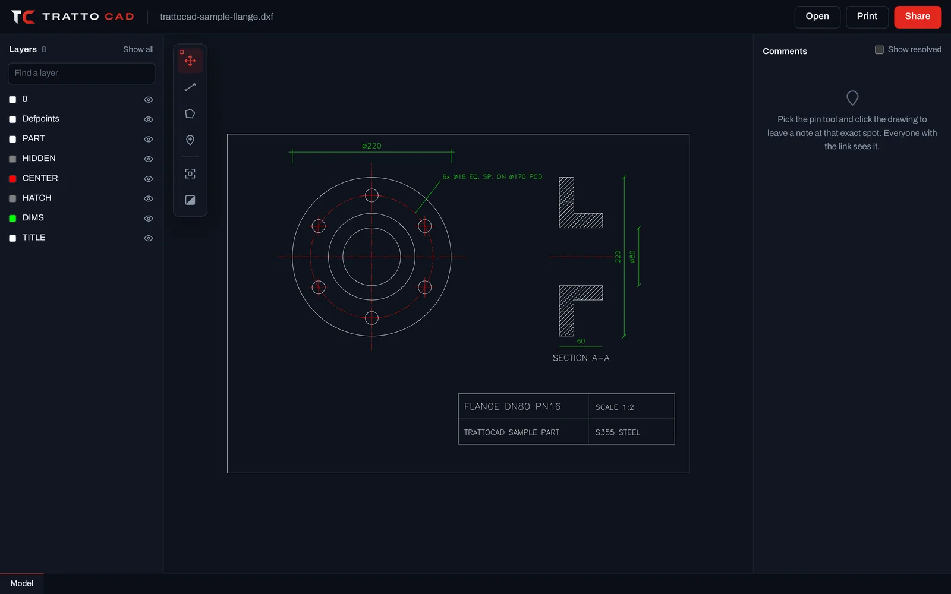The width and height of the screenshot is (951, 594).
Task: Click the white PART layer color swatch
Action: coord(12,139)
